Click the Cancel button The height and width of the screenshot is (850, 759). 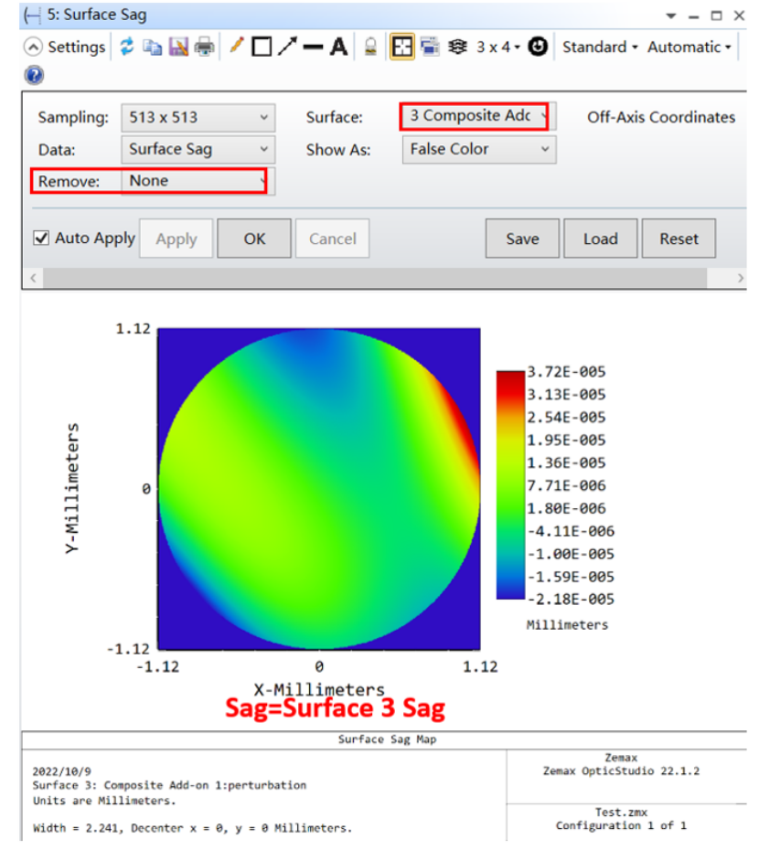(x=333, y=239)
